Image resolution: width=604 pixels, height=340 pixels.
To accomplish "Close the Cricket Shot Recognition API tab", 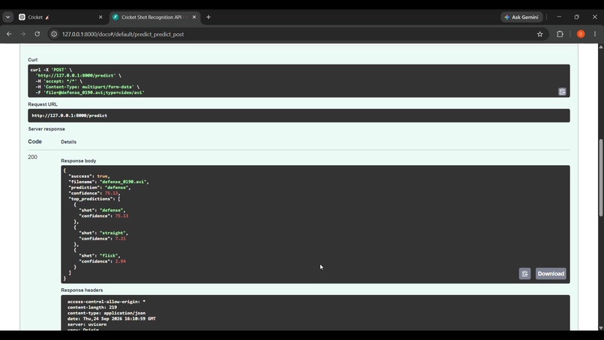I will 194,17.
